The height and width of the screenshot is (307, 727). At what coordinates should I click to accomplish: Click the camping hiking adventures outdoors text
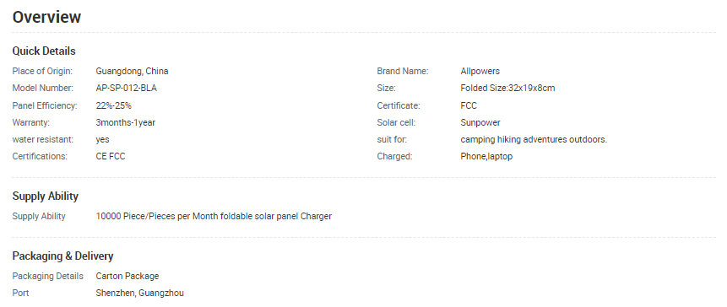[x=534, y=139]
